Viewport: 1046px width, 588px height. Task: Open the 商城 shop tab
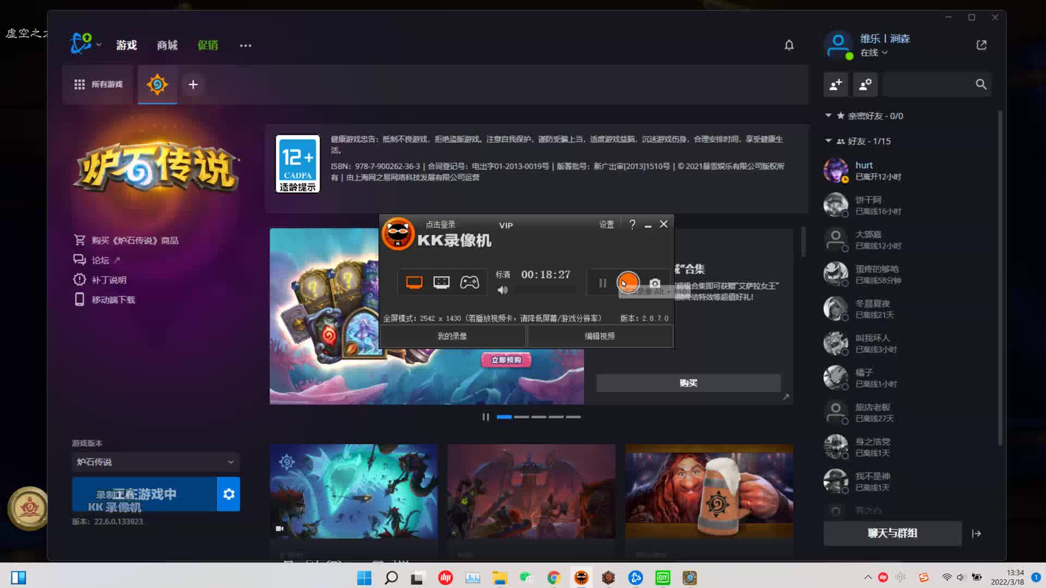click(x=167, y=45)
